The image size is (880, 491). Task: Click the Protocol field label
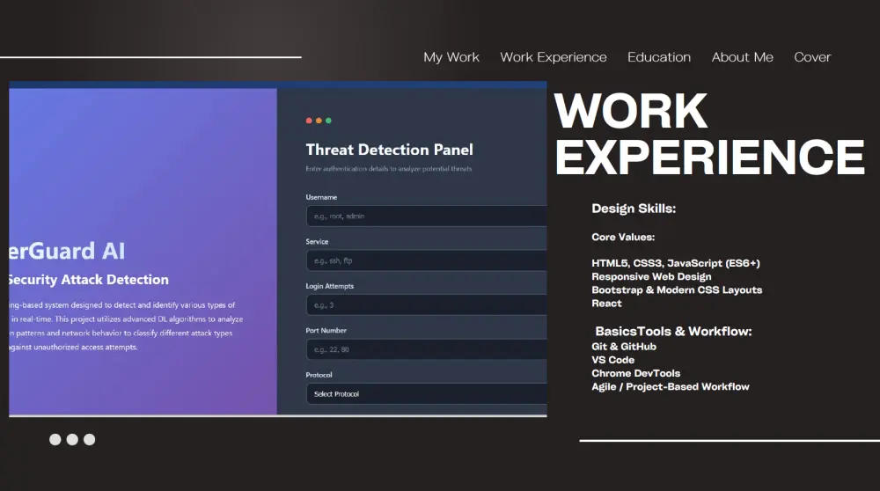319,375
